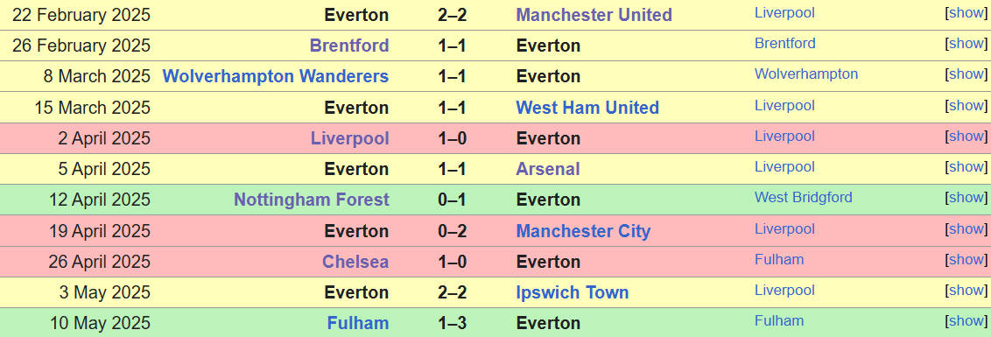Expand the 8 March 2025 Wolverhampton match row
This screenshot has height=337, width=991.
[x=966, y=74]
